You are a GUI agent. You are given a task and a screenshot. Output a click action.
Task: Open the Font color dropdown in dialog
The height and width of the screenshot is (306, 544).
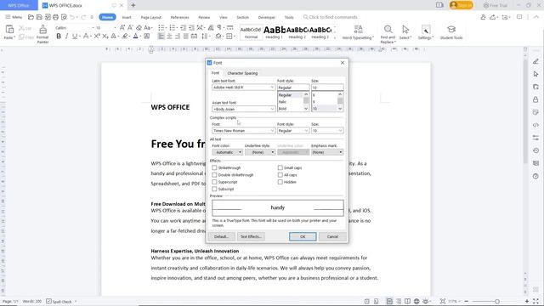click(x=227, y=152)
